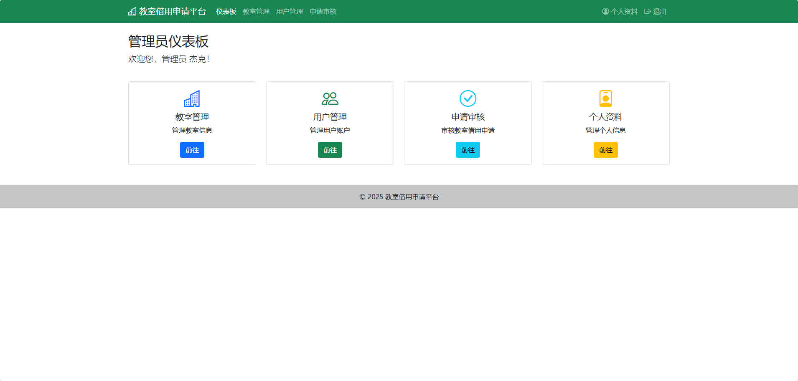Click the building logo icon in navbar

pos(132,11)
